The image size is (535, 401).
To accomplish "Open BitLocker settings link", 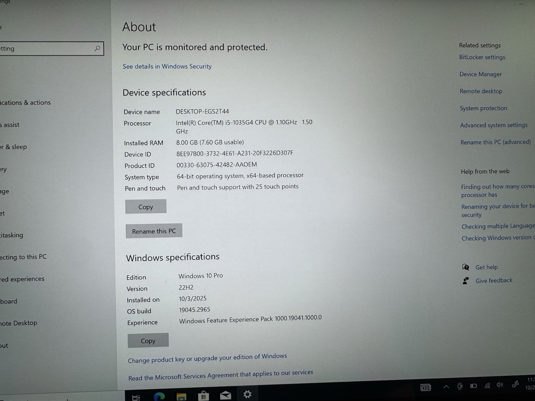I will click(x=482, y=57).
